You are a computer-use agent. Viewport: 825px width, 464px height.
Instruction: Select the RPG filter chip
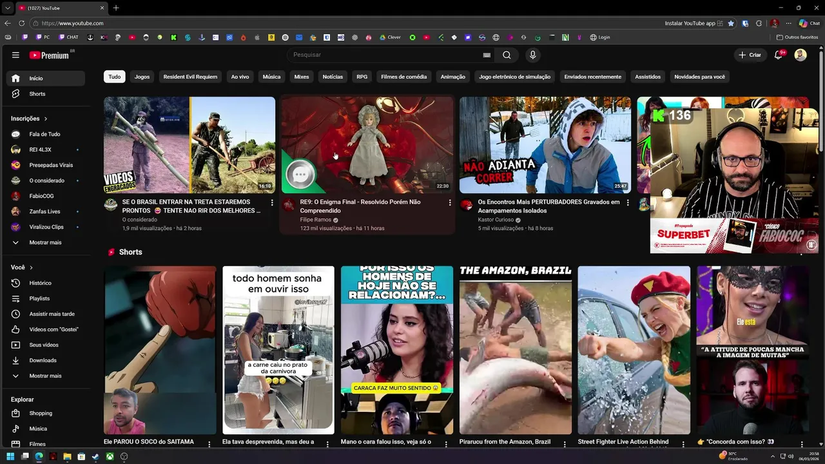coord(362,77)
